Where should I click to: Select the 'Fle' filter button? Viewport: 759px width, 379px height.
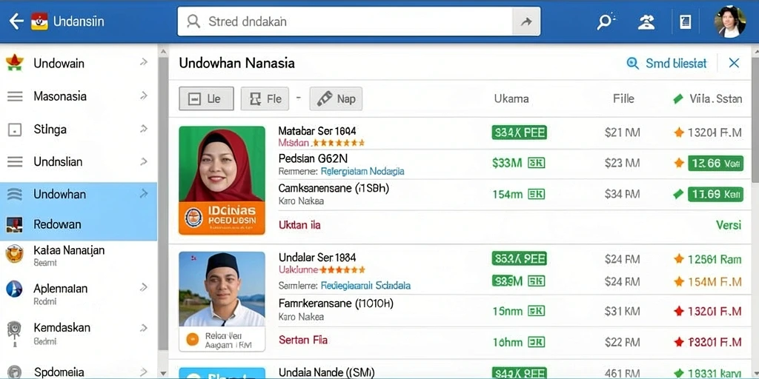(x=265, y=98)
